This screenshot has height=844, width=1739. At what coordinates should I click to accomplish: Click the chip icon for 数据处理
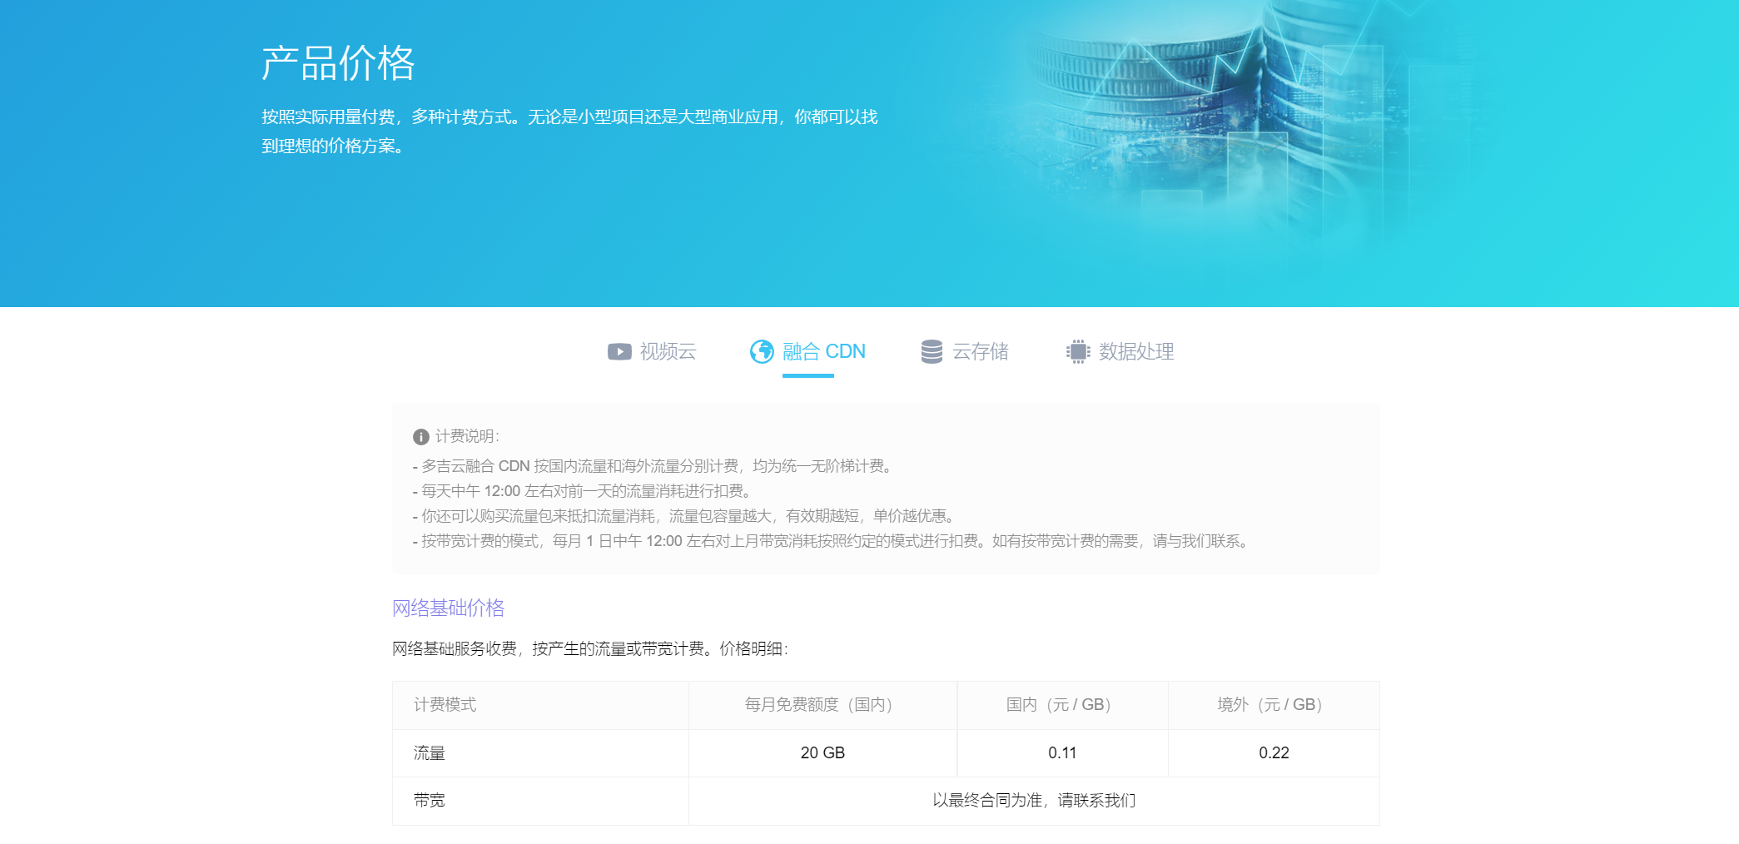[x=1078, y=352]
